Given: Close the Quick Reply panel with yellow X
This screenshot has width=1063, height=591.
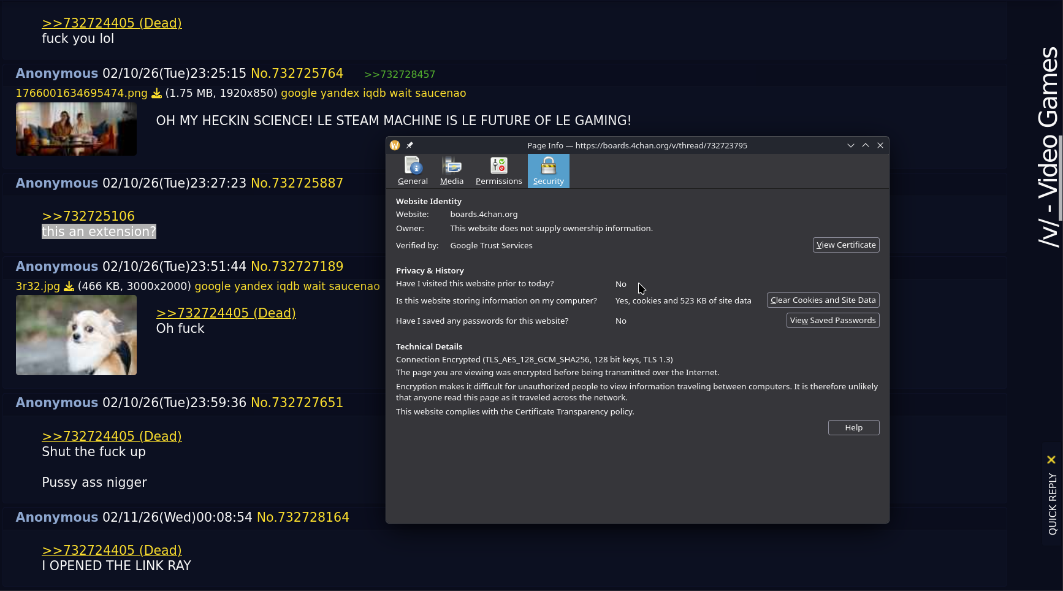Looking at the screenshot, I should coord(1051,460).
